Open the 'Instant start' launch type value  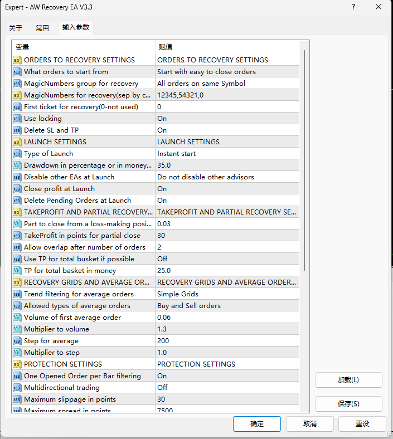227,154
